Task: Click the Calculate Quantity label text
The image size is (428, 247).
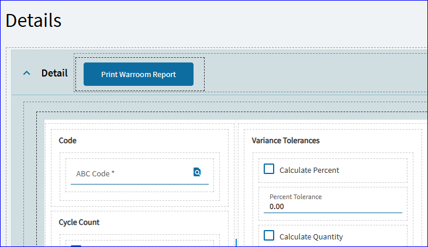Action: pos(311,237)
